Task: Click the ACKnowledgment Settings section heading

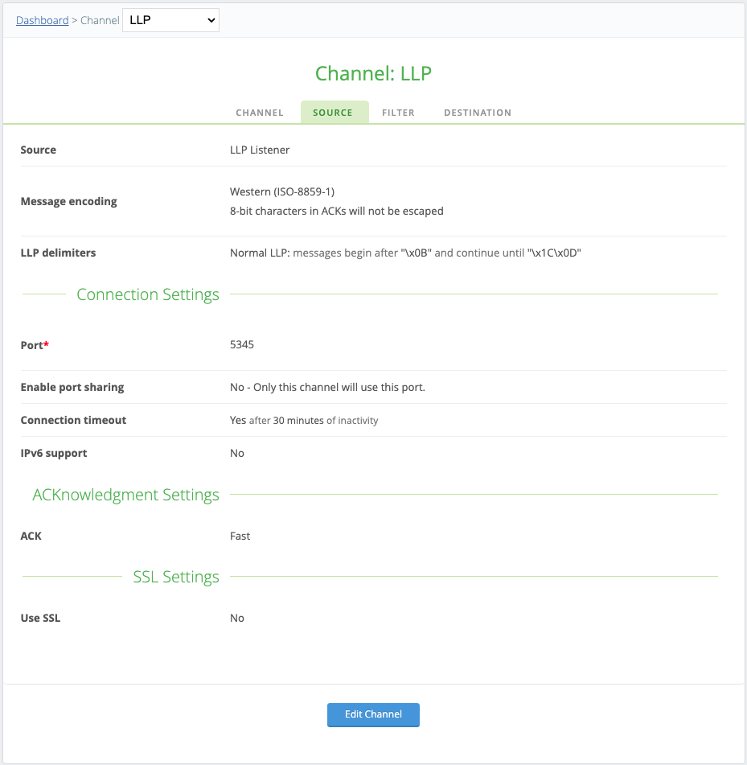Action: coord(125,495)
